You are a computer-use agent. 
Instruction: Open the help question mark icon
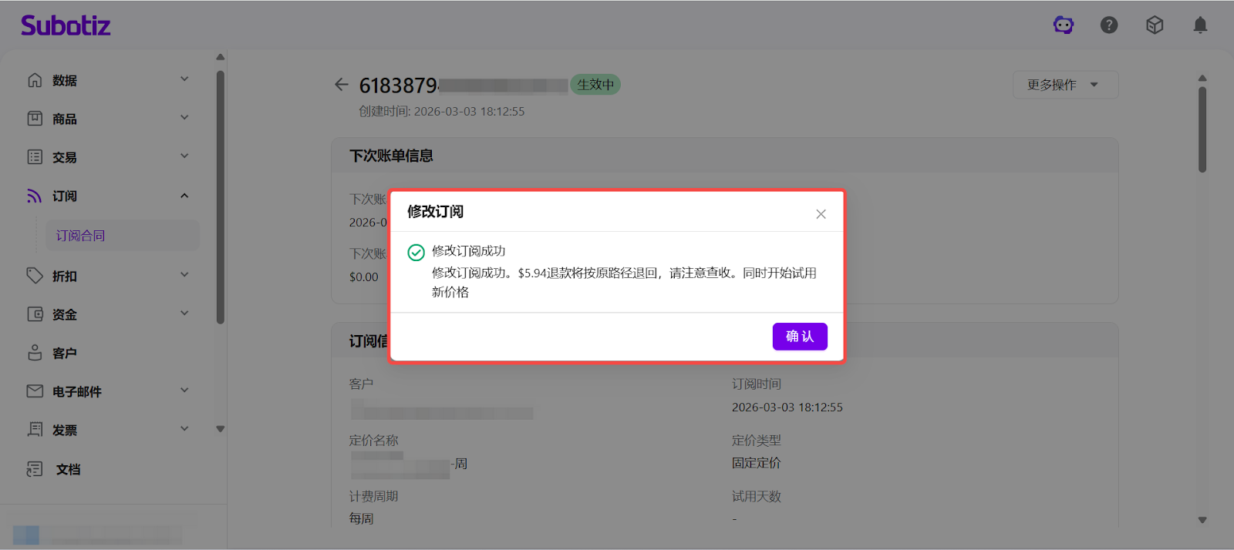[x=1109, y=25]
